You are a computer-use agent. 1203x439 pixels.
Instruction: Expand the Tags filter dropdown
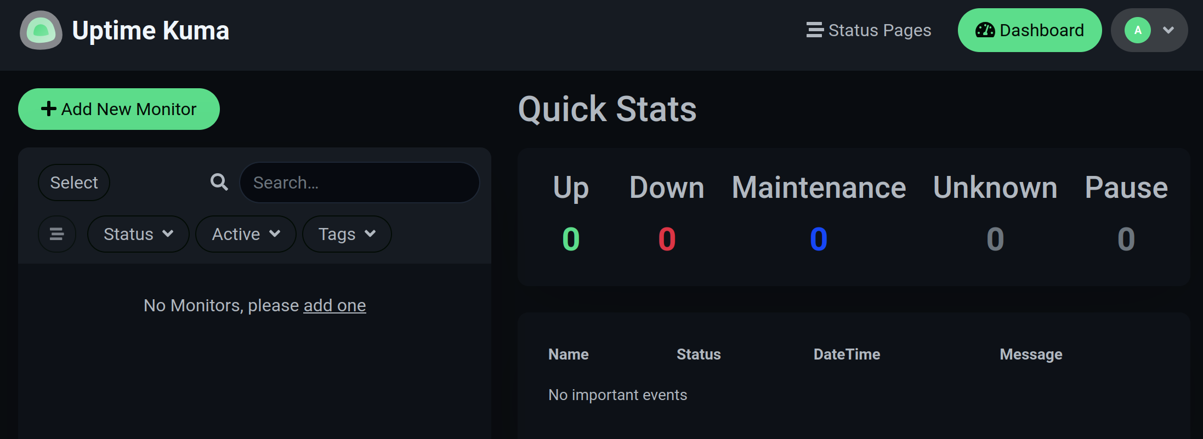pos(347,234)
